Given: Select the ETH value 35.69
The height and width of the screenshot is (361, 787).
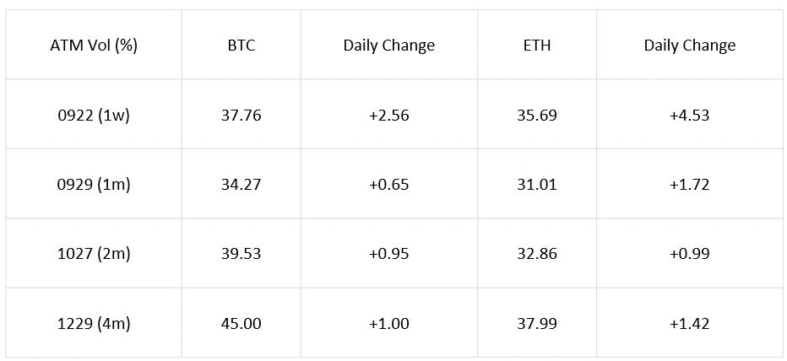Looking at the screenshot, I should [x=536, y=115].
